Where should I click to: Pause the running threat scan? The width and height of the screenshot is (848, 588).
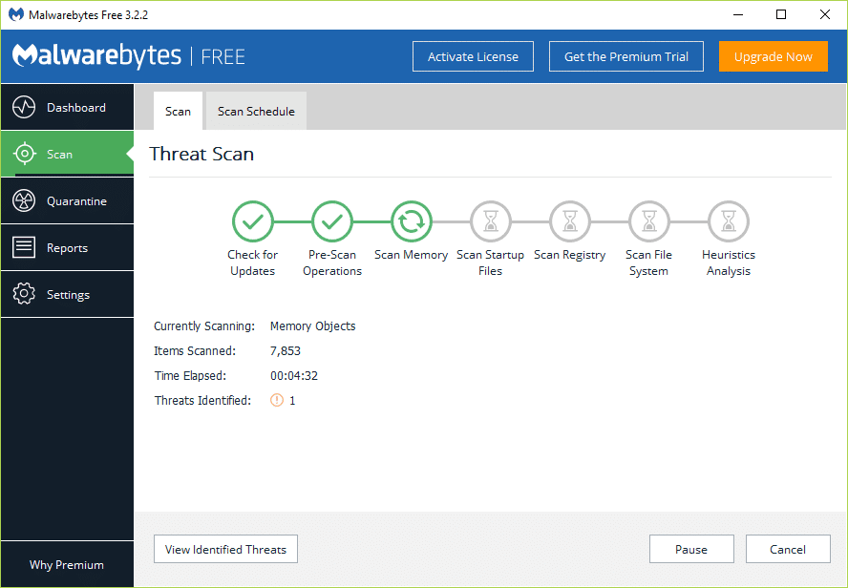click(691, 549)
